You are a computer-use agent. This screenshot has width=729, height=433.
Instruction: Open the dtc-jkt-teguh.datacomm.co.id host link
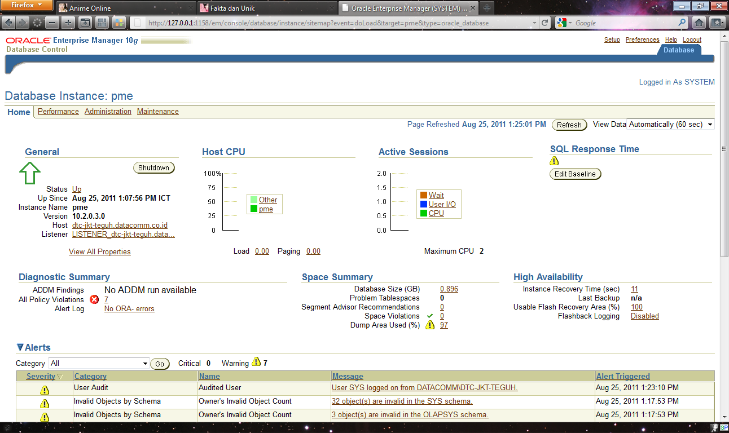point(120,226)
